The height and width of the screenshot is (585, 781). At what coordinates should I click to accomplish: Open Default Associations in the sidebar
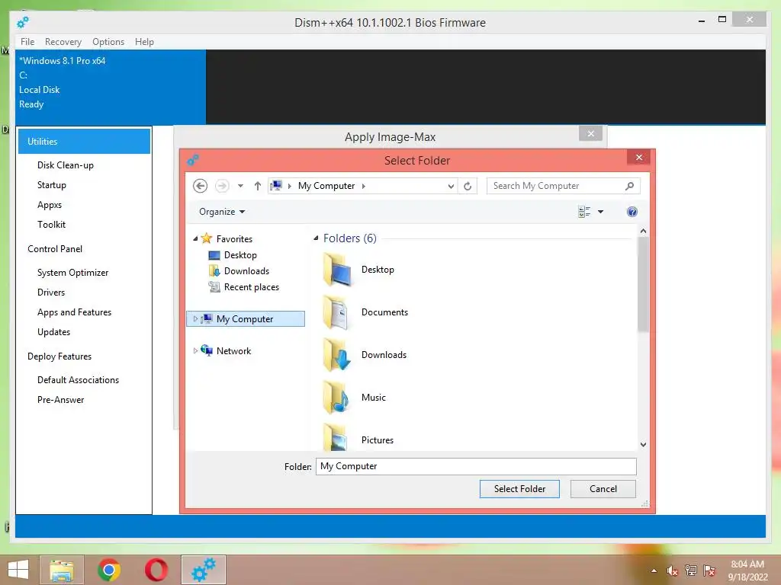(79, 380)
